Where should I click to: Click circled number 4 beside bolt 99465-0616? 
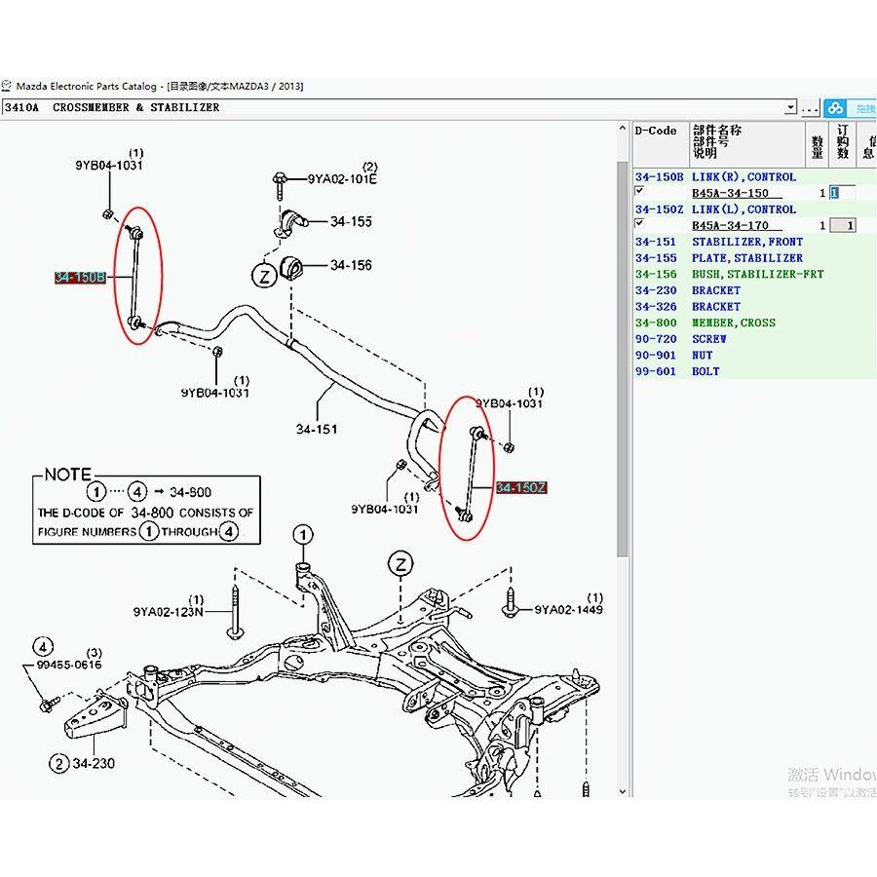pos(43,647)
